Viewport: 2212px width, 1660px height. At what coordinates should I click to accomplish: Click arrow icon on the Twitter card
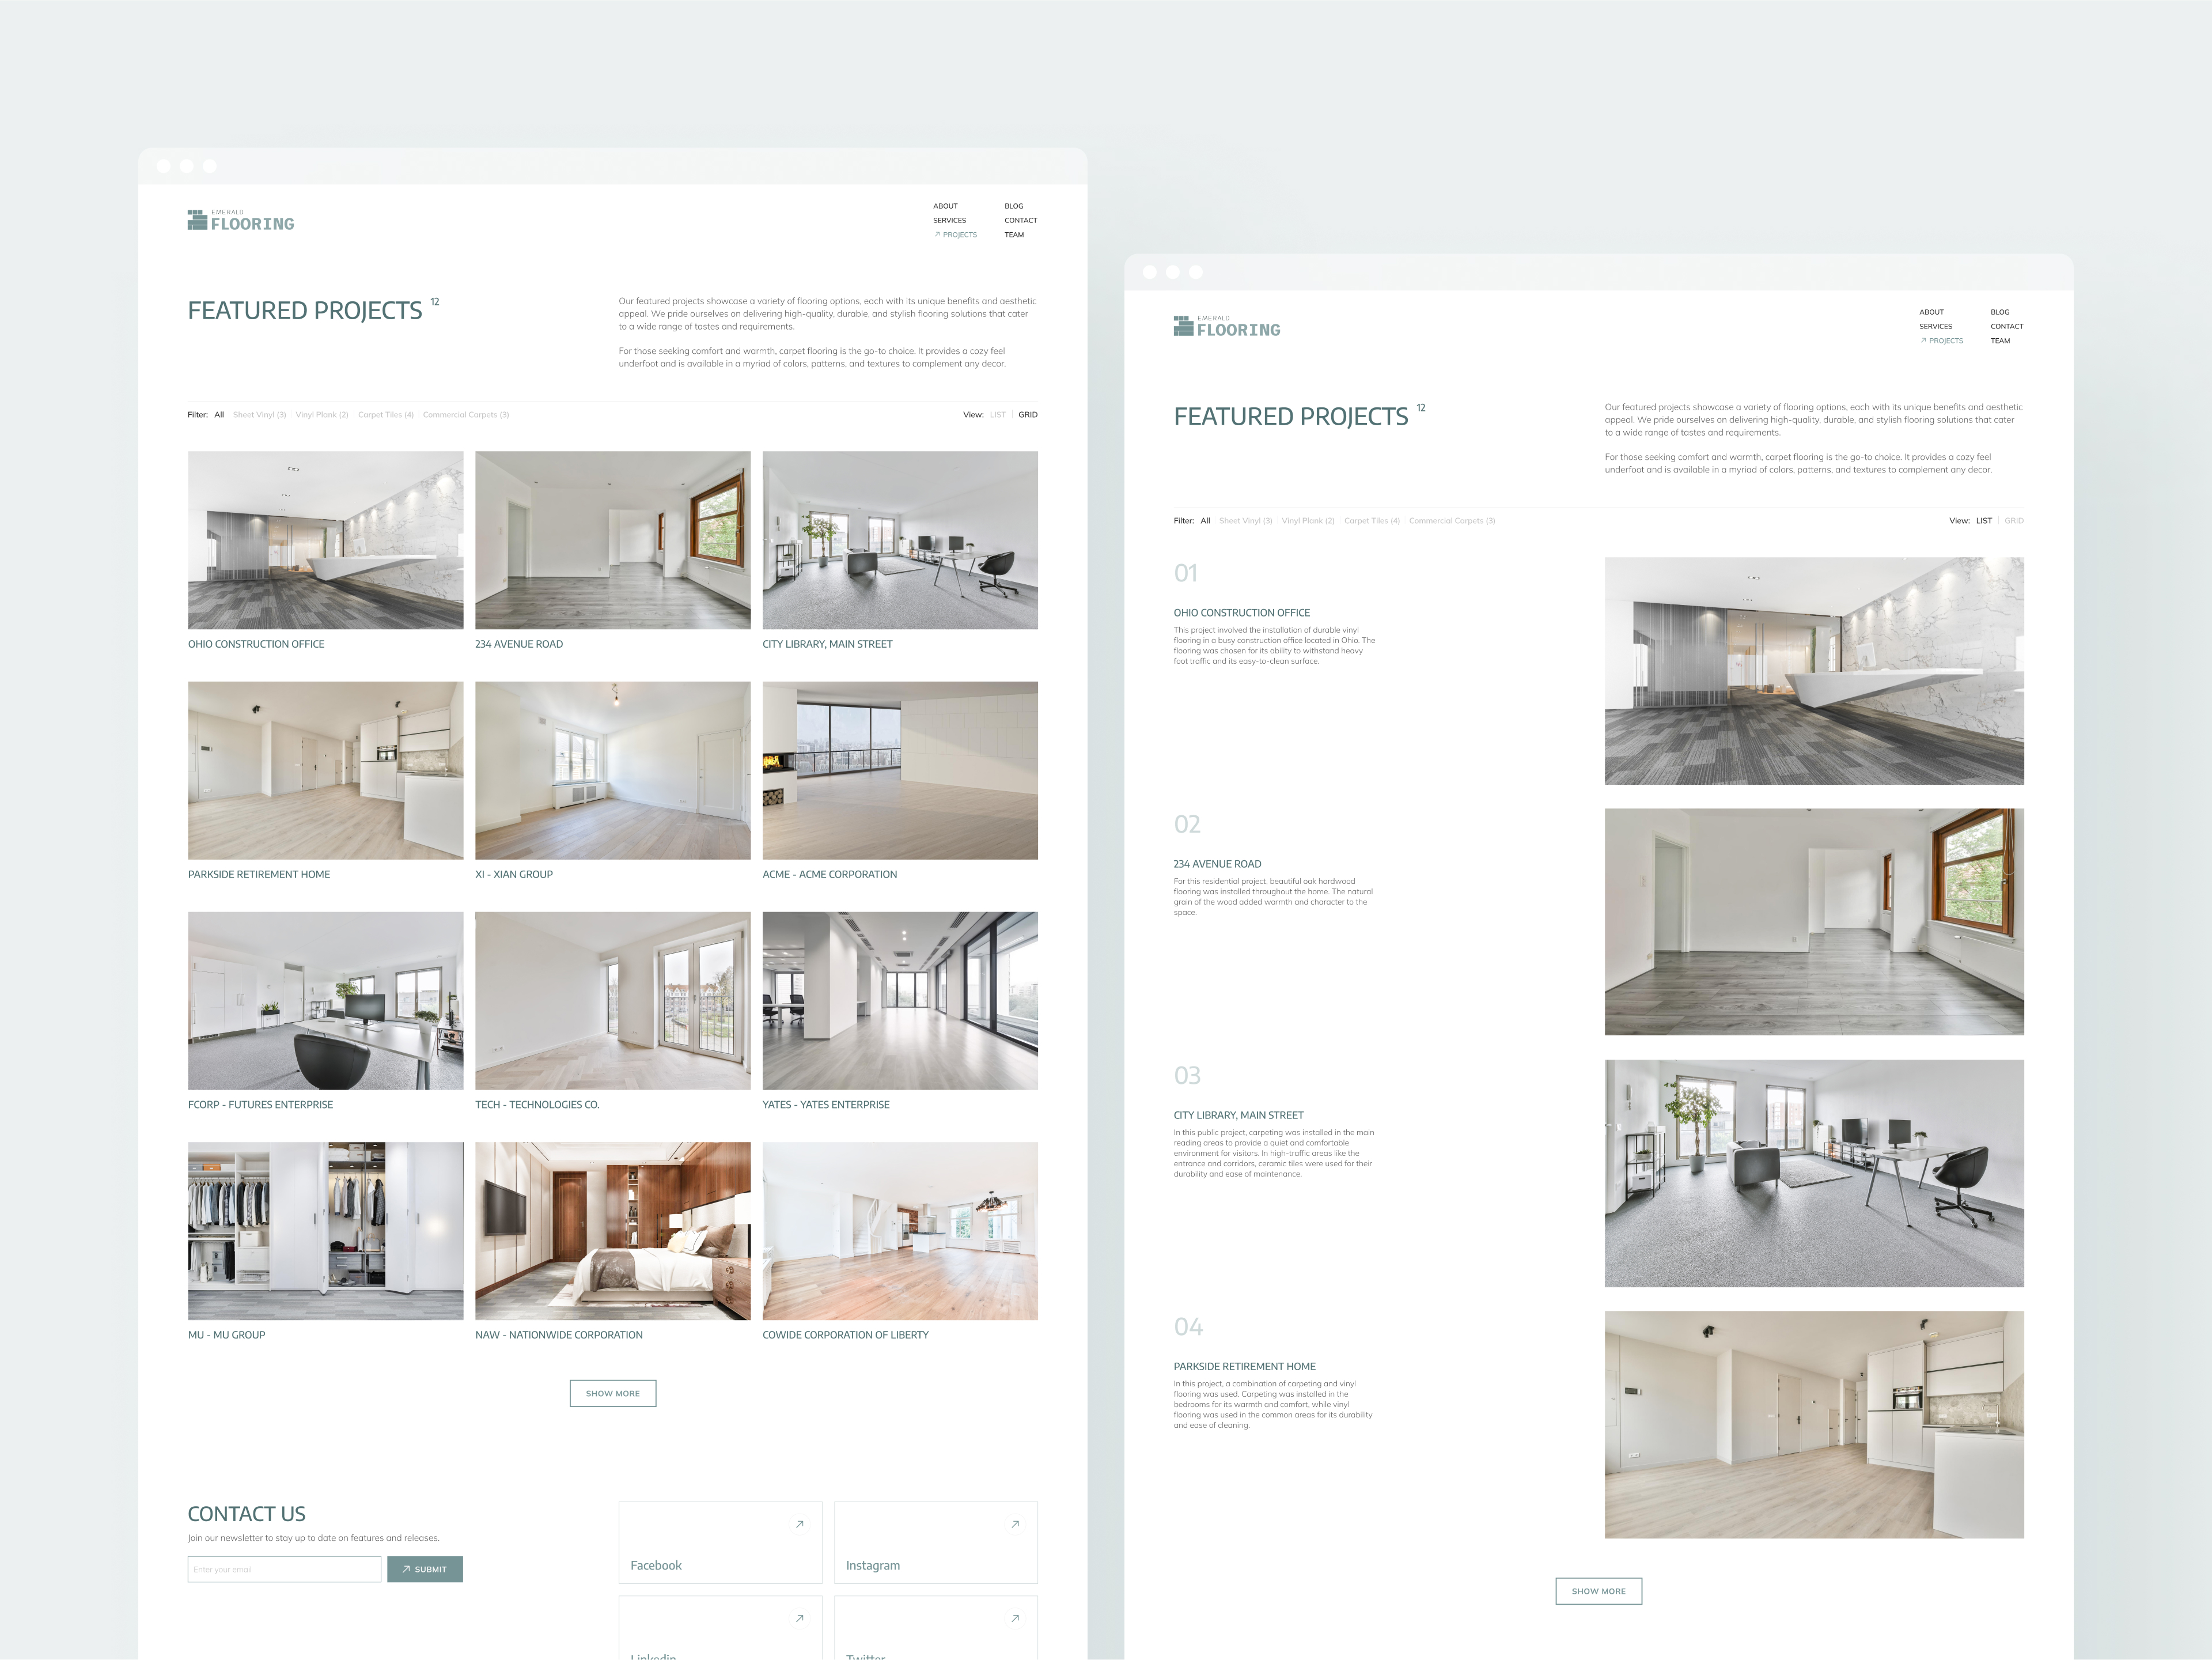[1015, 1618]
